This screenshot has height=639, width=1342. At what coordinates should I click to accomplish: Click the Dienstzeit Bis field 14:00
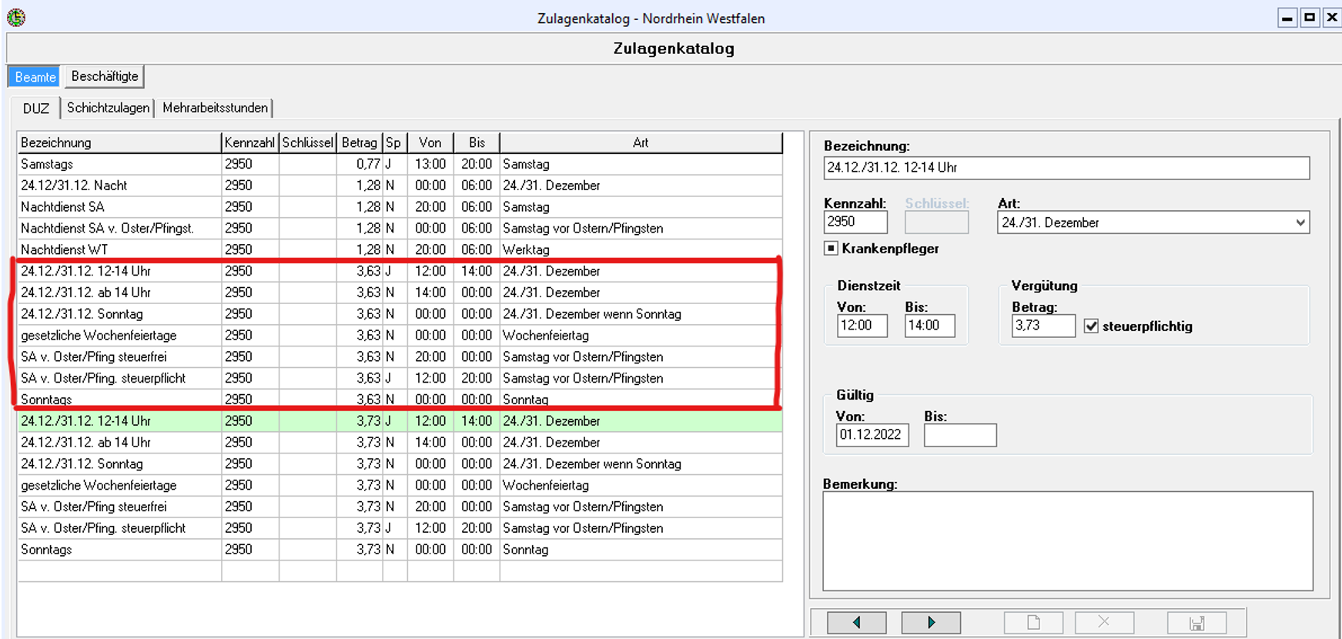(930, 326)
